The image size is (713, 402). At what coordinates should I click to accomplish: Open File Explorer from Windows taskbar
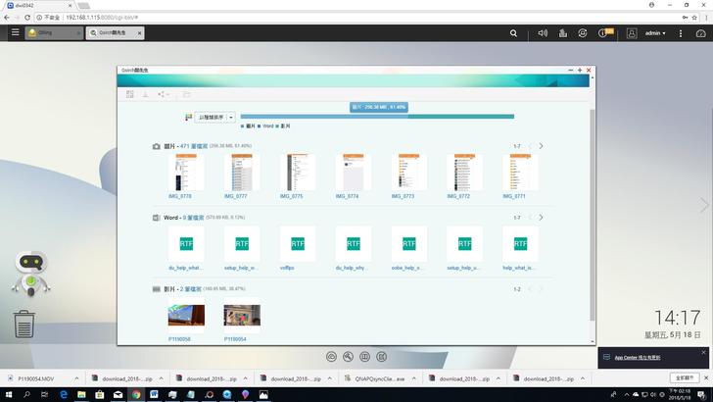point(81,395)
